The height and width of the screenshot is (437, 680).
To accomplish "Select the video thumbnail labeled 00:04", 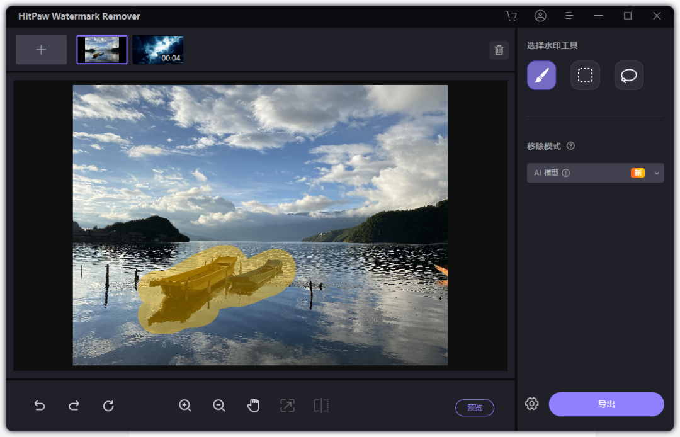I will tap(158, 50).
